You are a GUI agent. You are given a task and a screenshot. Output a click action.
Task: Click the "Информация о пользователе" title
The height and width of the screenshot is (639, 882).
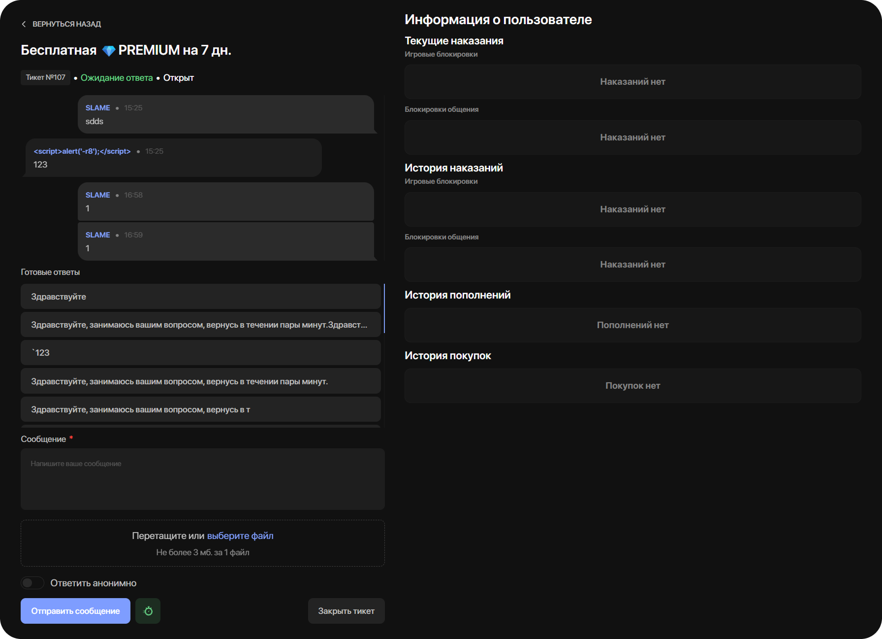[498, 20]
